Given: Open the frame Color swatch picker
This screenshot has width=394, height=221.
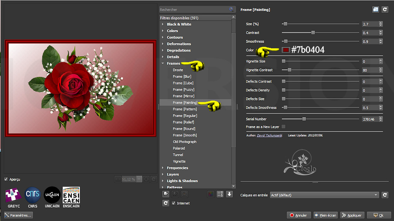Looking at the screenshot, I should (x=286, y=50).
